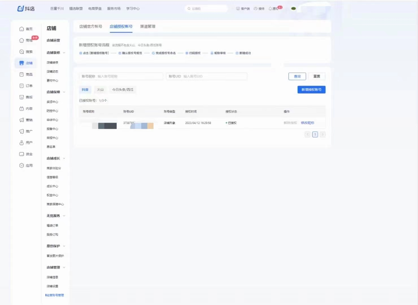Open 店铺动态 in the submenu
The height and width of the screenshot is (305, 418).
(52, 72)
